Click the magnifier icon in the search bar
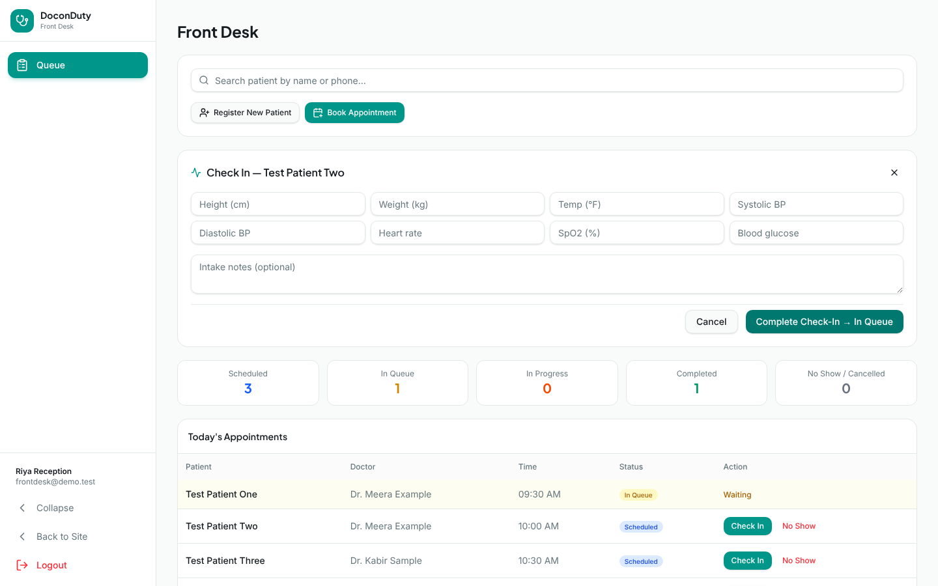938x586 pixels. coord(204,80)
